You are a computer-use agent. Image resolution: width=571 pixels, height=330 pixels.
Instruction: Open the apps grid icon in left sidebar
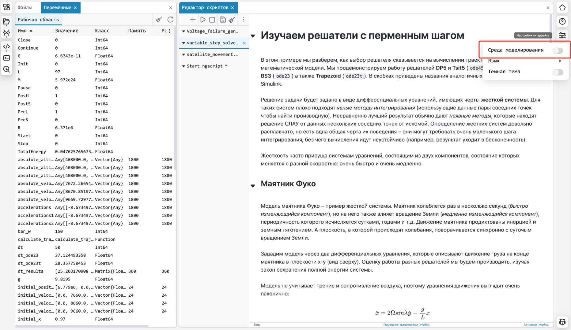tap(6, 7)
